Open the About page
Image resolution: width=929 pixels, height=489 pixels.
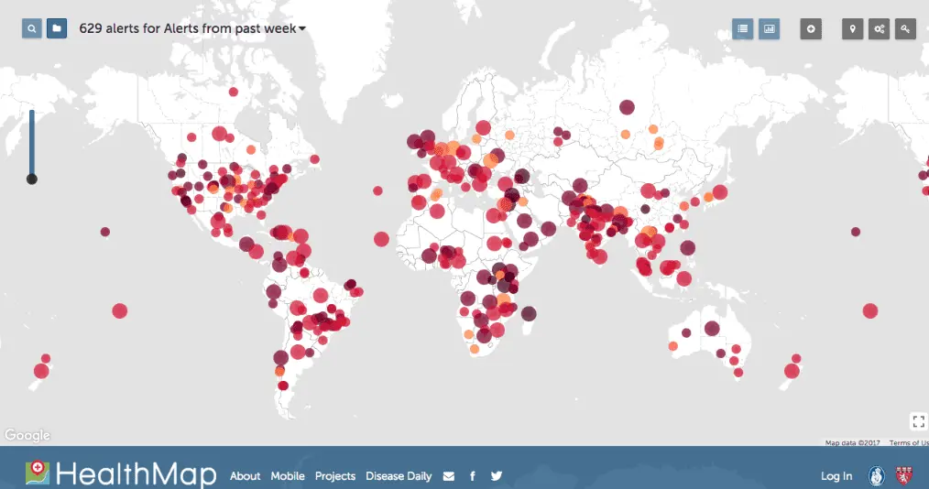[245, 476]
